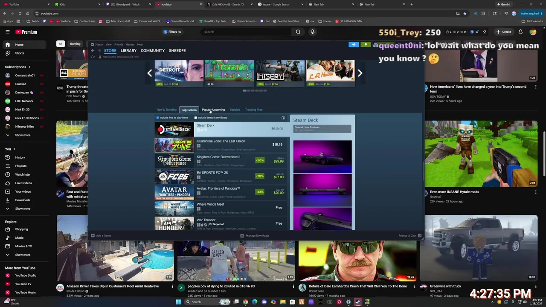Open Quarantine Zone: The Last Check listing
546x307 pixels.
[x=222, y=145]
